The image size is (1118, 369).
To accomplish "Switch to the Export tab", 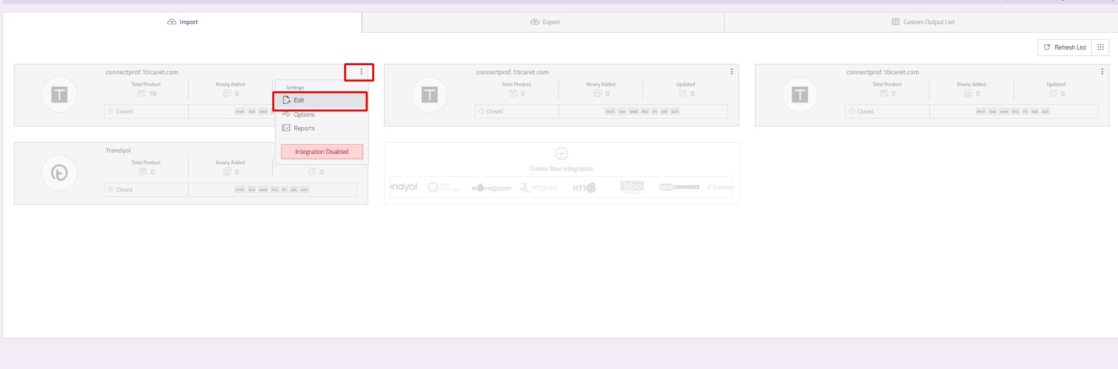I will click(545, 22).
